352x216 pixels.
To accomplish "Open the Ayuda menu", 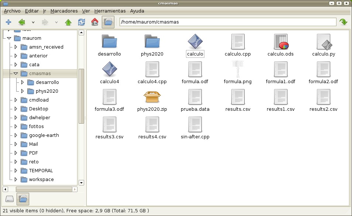I will (x=137, y=11).
